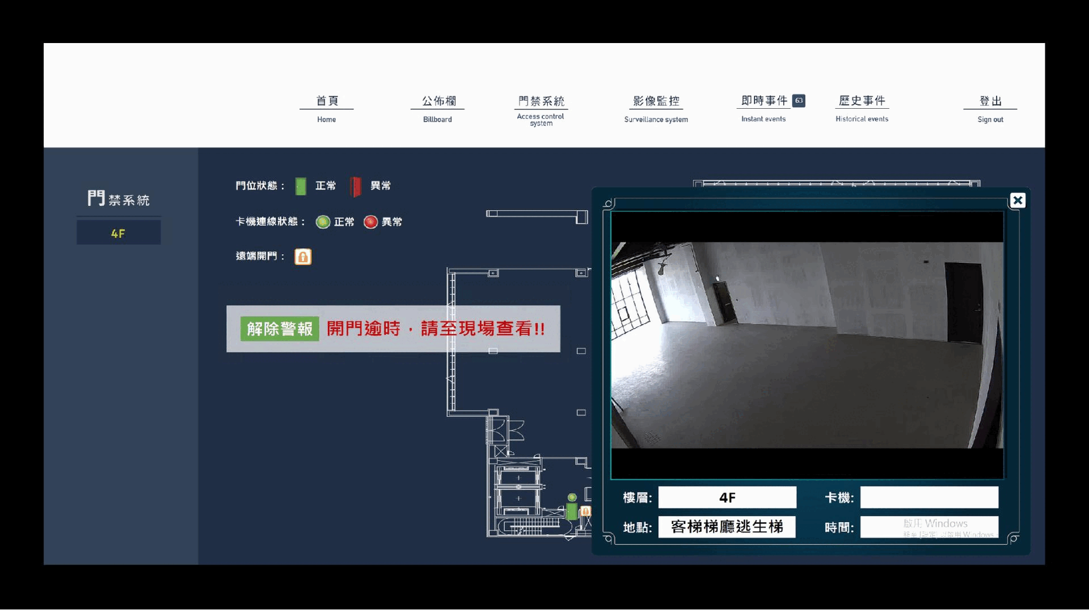Viewport: 1089px width, 610px height.
Task: Open Access control system menu
Action: pyautogui.click(x=541, y=109)
